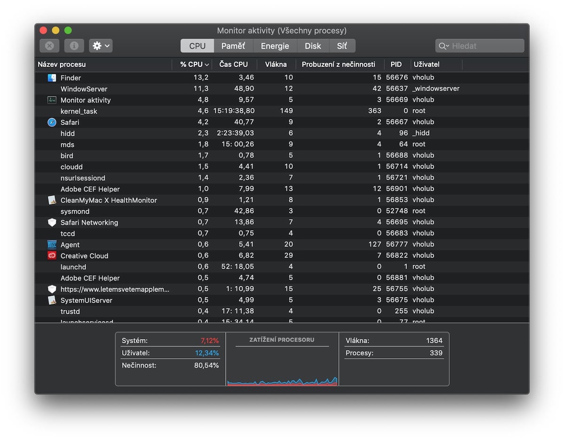Select the nsurlsessiond process row

tap(282, 178)
